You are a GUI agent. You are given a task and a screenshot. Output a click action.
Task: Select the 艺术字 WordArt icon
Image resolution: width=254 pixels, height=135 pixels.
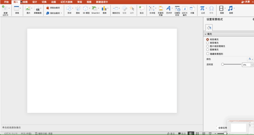coord(168,8)
